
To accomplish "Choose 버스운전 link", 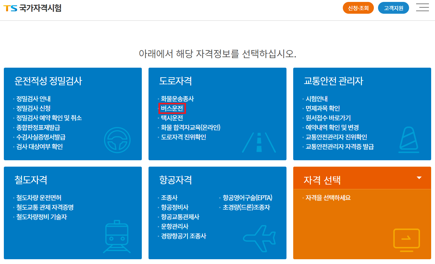I will (172, 109).
